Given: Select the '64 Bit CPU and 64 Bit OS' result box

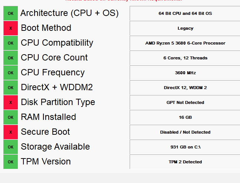Looking at the screenshot, I should coord(185,13).
